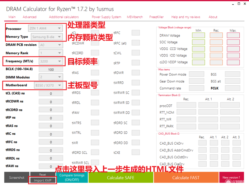Toggle Compare timings (ON/OFF)
Viewport: 249px width, 188px height.
(72, 177)
